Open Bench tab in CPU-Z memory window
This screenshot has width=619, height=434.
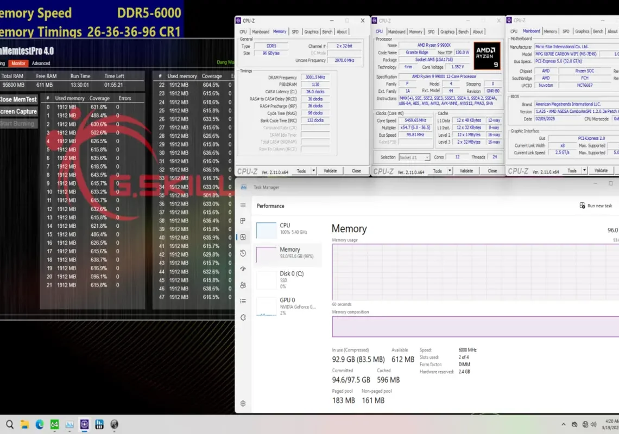pos(327,31)
